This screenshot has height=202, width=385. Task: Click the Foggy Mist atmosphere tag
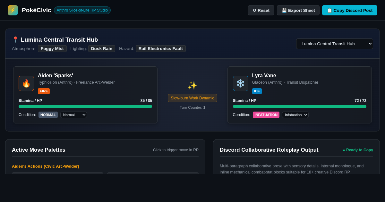[x=52, y=49]
